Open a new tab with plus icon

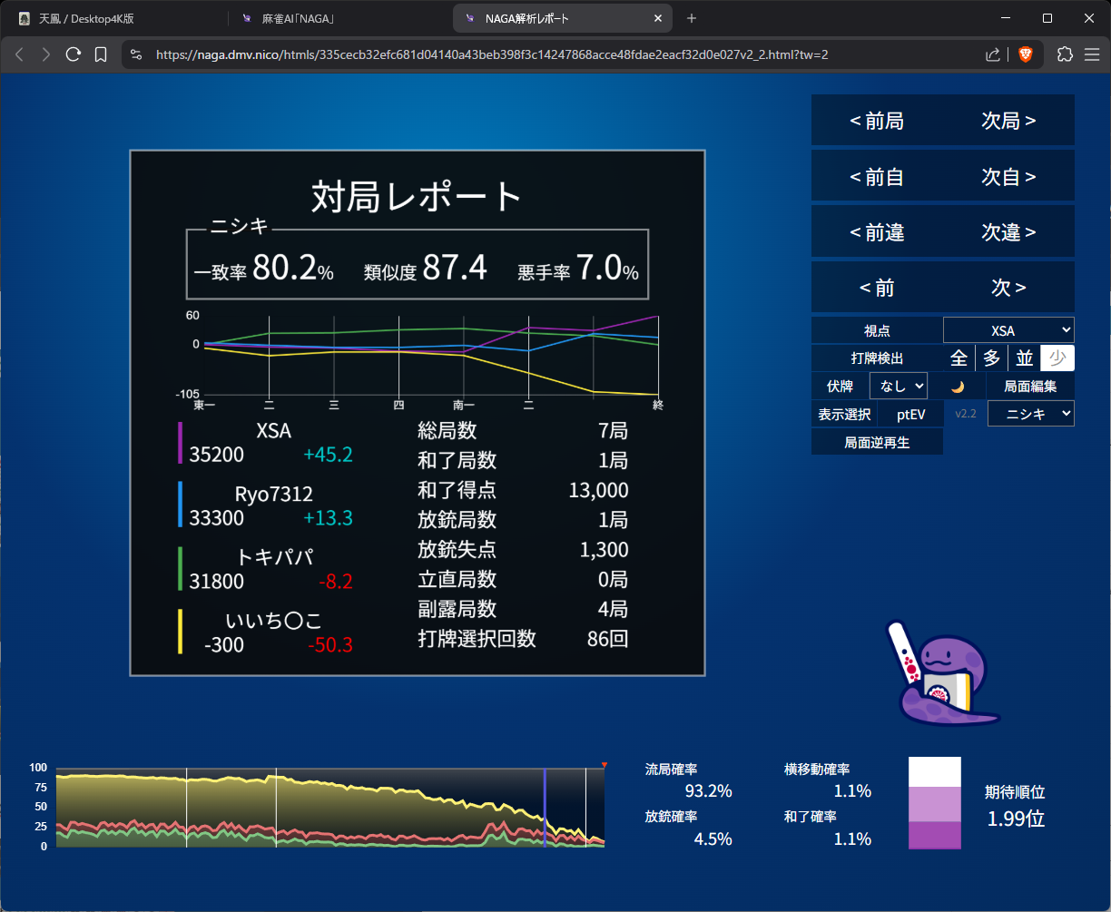pyautogui.click(x=692, y=18)
